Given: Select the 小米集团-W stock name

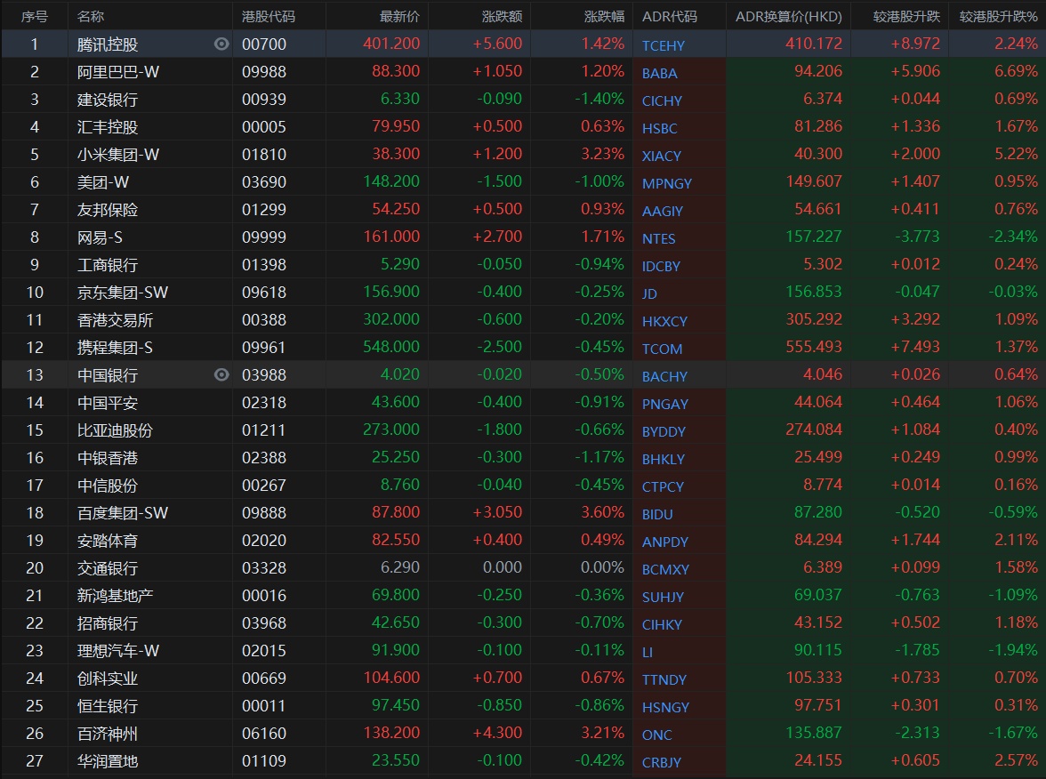Looking at the screenshot, I should point(118,155).
